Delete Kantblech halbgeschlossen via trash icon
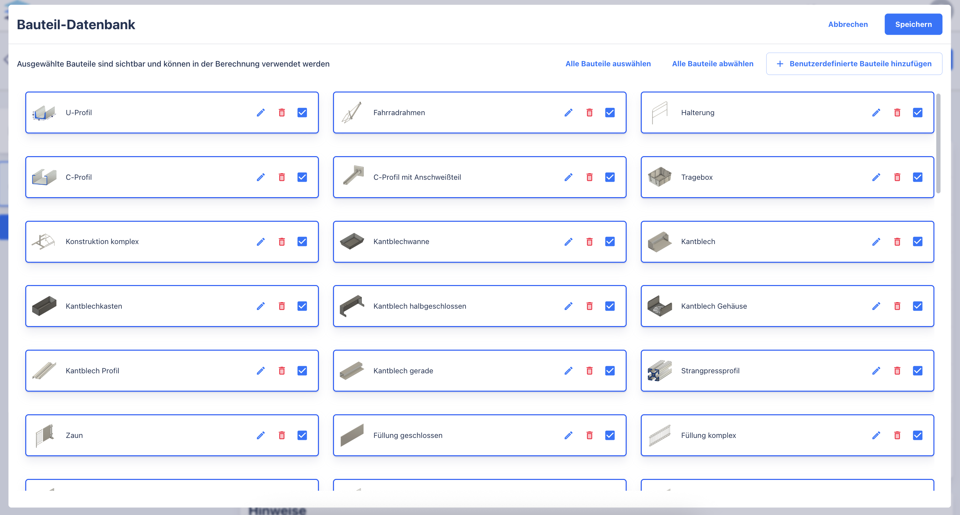This screenshot has height=515, width=960. pyautogui.click(x=589, y=306)
